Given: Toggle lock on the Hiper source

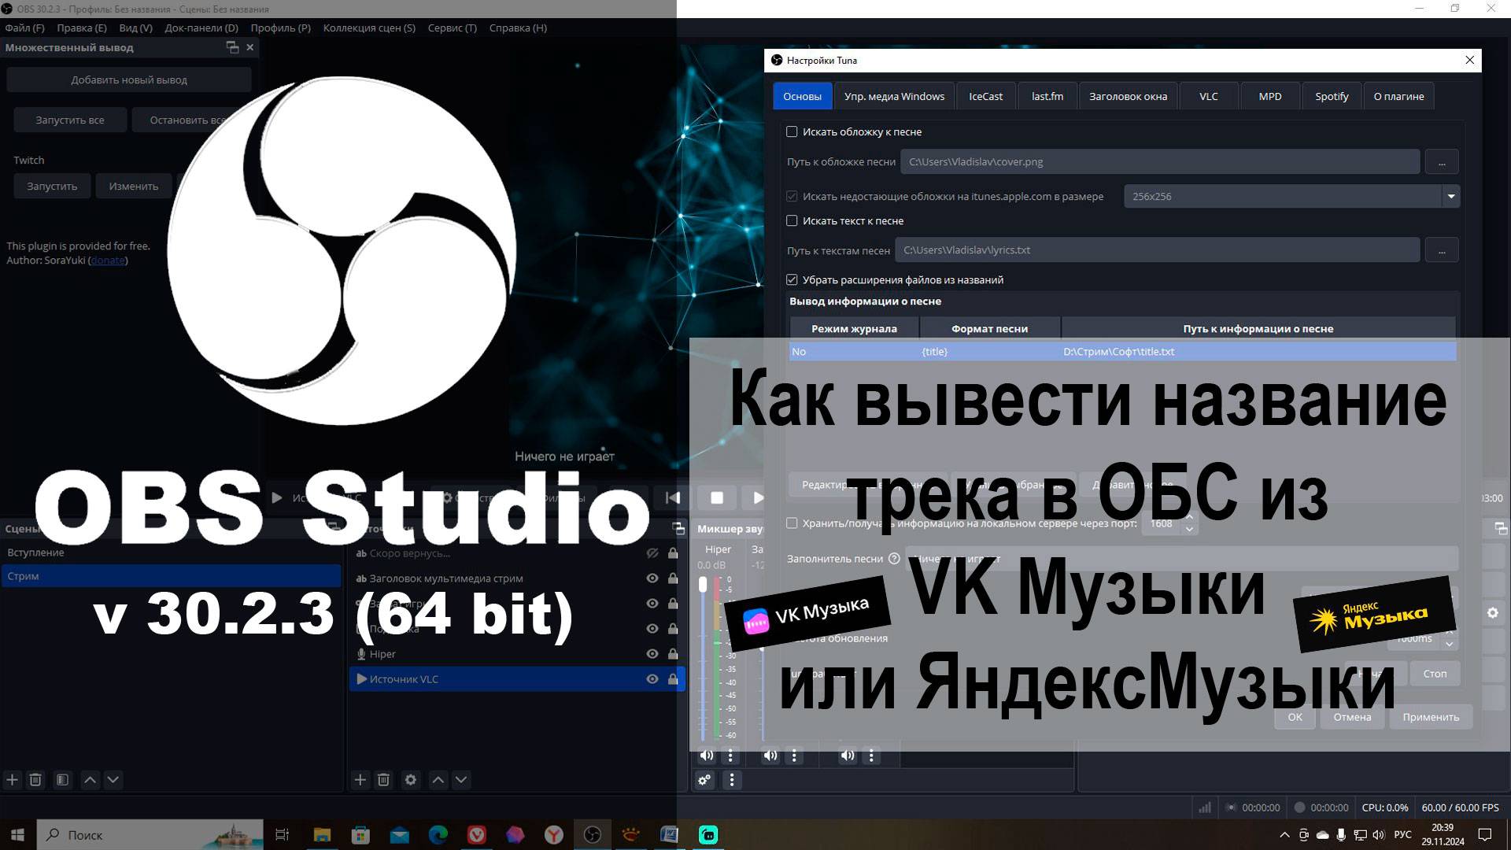Looking at the screenshot, I should pos(673,654).
